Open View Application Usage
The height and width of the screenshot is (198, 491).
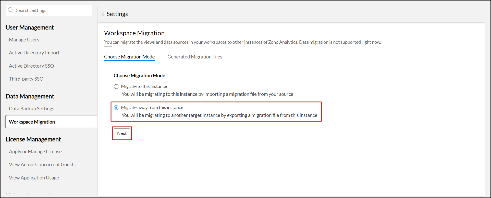34,178
